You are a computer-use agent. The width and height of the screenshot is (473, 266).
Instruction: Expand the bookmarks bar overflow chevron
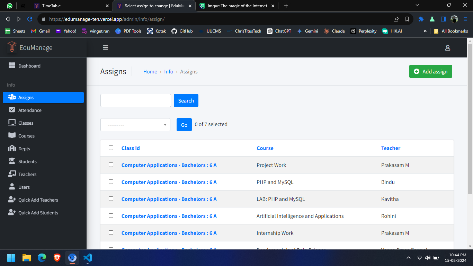[425, 31]
